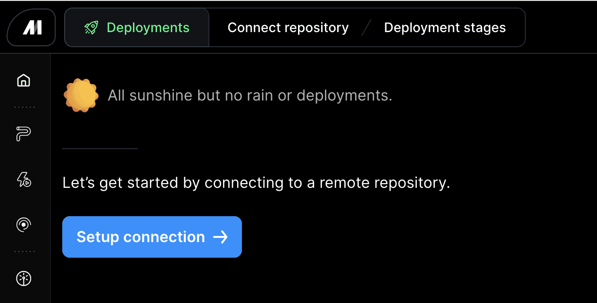This screenshot has height=303, width=597.
Task: Click the 'All sunshine but no rain' message
Action: pos(250,96)
